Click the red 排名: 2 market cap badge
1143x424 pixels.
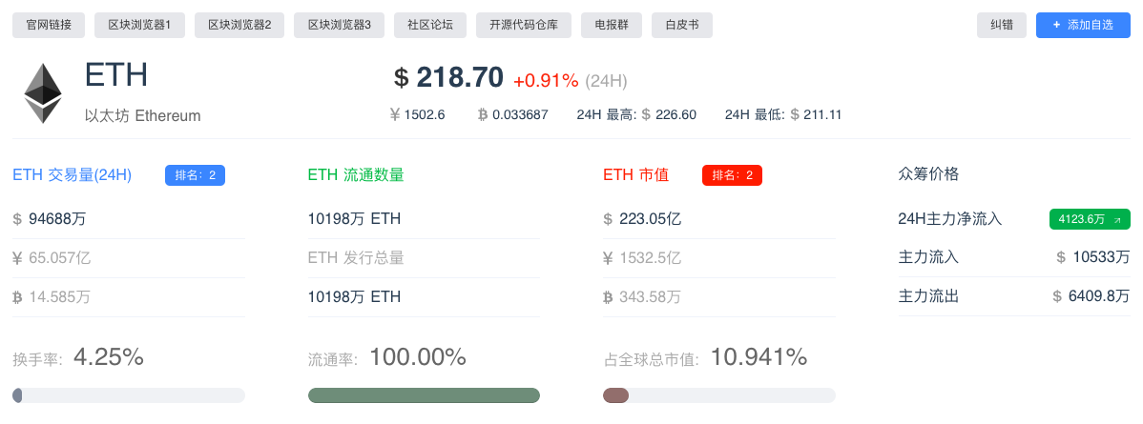[732, 175]
